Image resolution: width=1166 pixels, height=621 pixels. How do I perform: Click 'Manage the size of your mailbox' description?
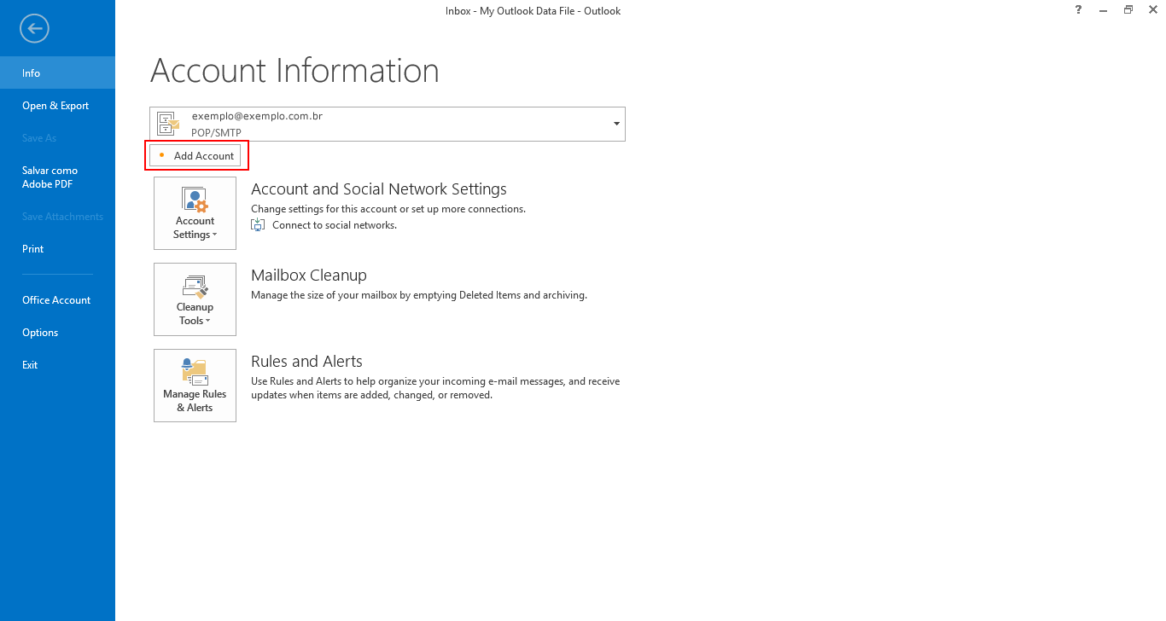coord(419,295)
